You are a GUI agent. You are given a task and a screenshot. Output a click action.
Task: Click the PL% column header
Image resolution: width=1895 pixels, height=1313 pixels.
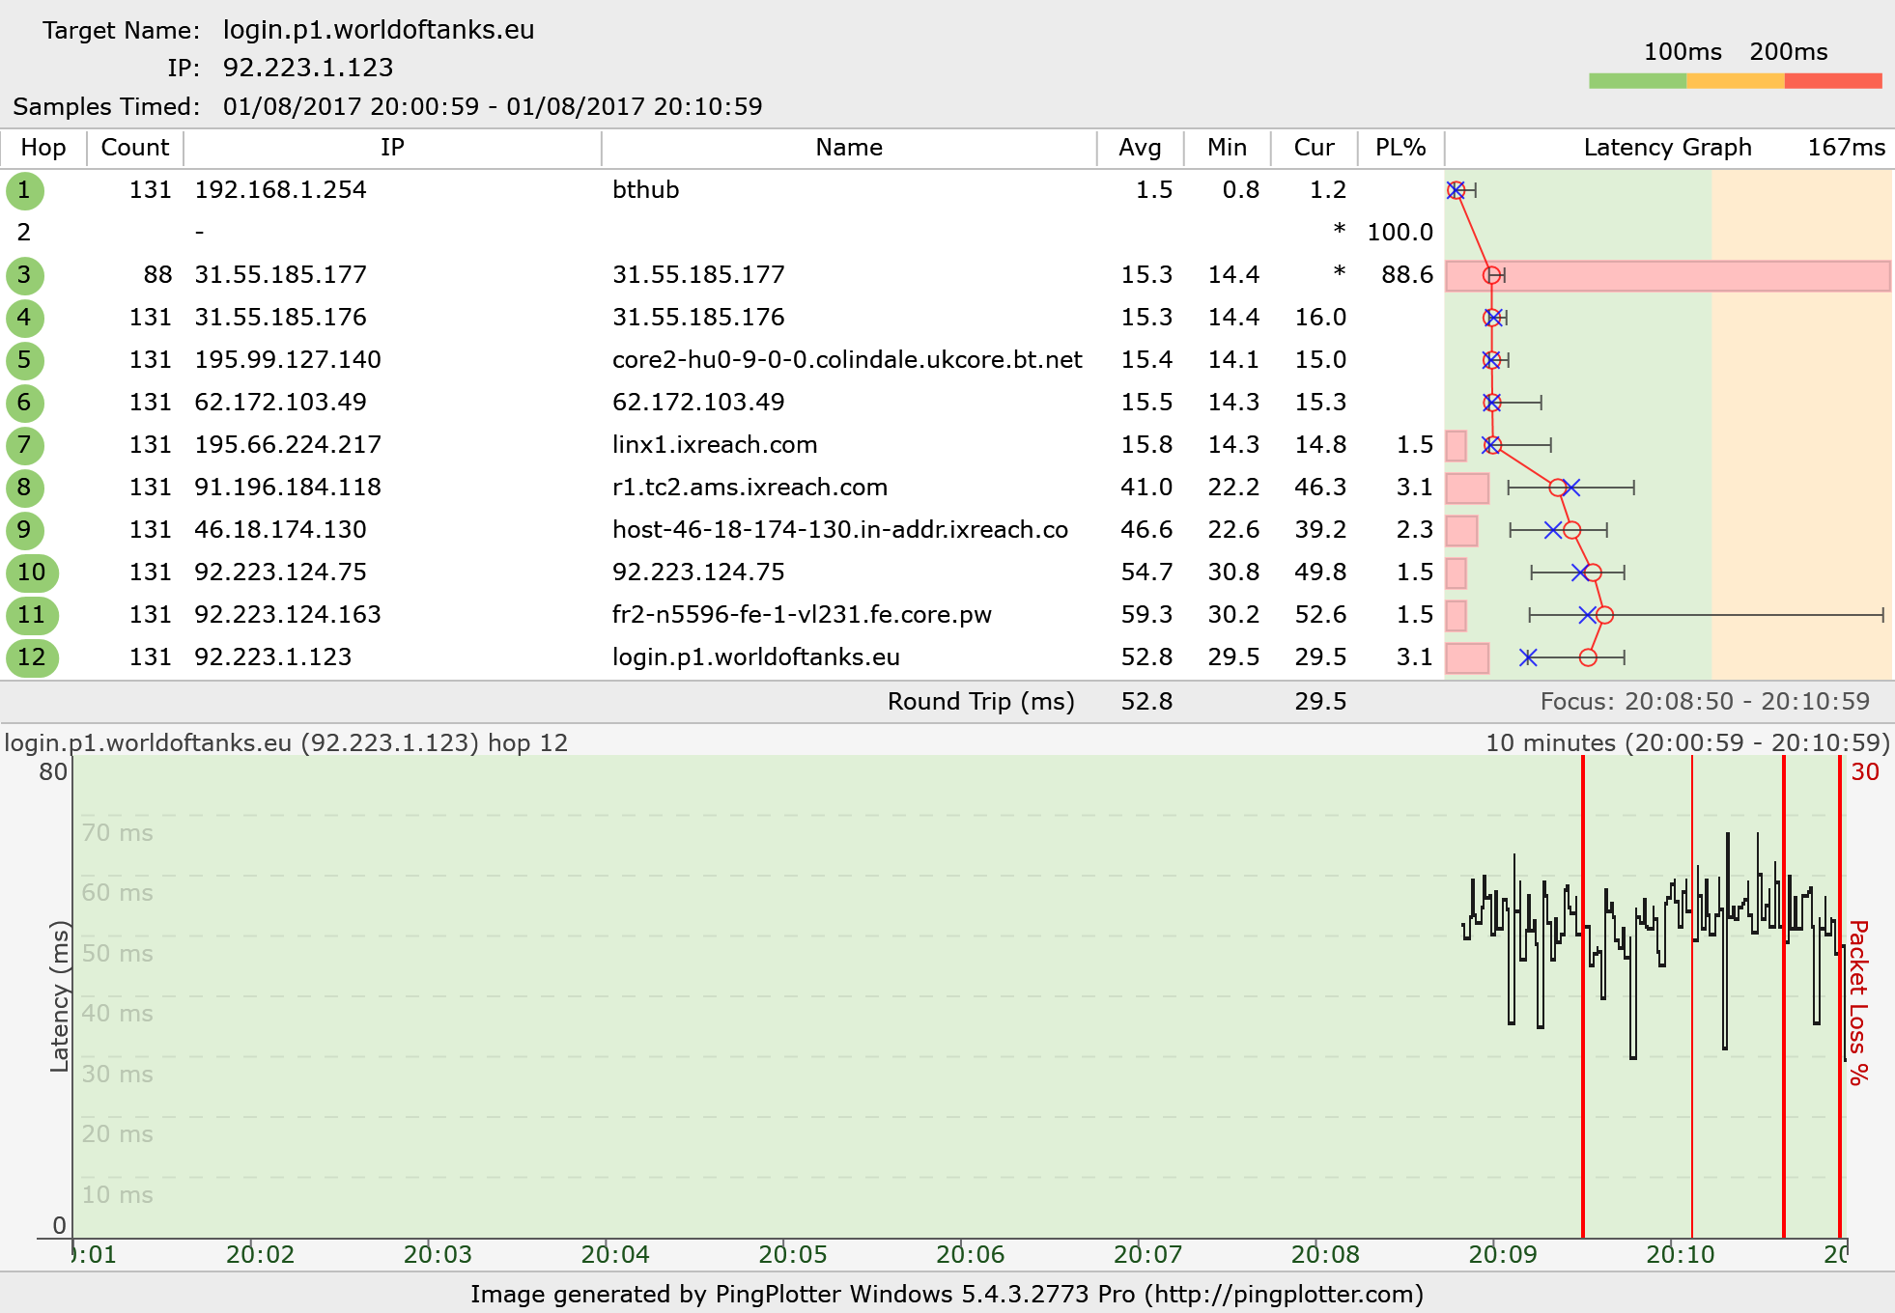pos(1400,148)
